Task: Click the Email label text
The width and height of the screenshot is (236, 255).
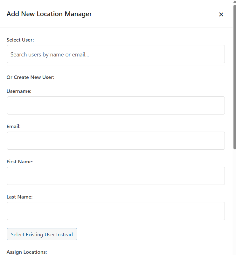Action: (13, 126)
